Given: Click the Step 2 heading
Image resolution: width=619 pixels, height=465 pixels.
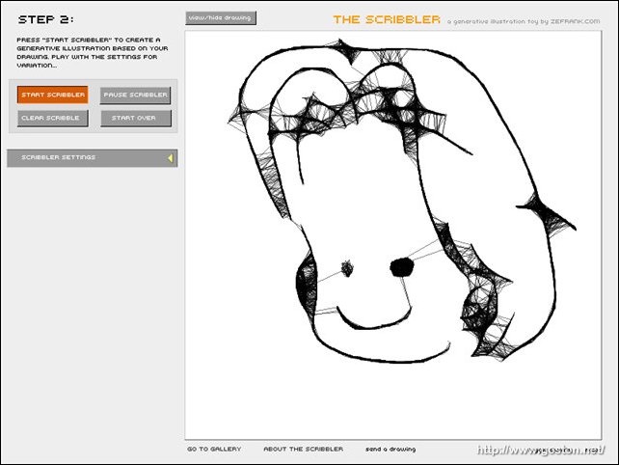Looking at the screenshot, I should pos(45,19).
